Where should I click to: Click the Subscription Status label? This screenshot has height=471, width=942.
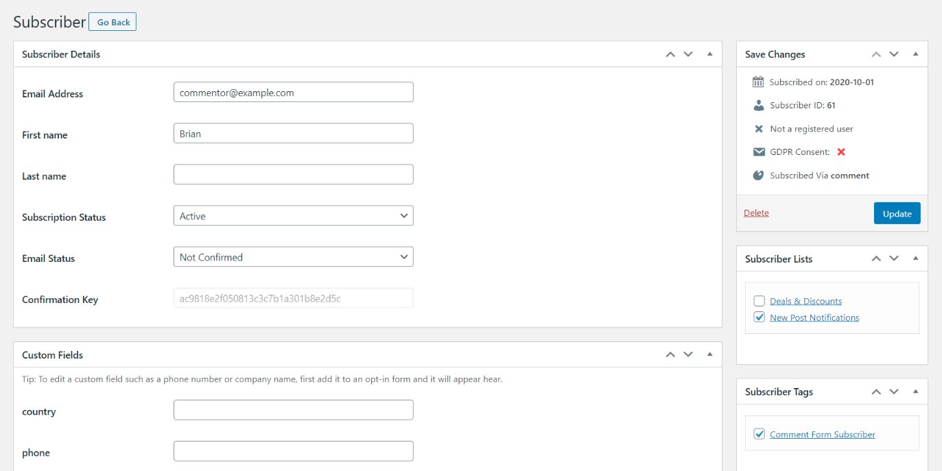[64, 217]
